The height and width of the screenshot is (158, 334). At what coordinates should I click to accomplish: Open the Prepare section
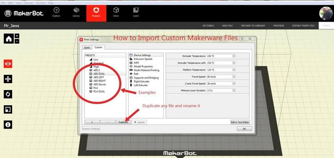coord(96,13)
